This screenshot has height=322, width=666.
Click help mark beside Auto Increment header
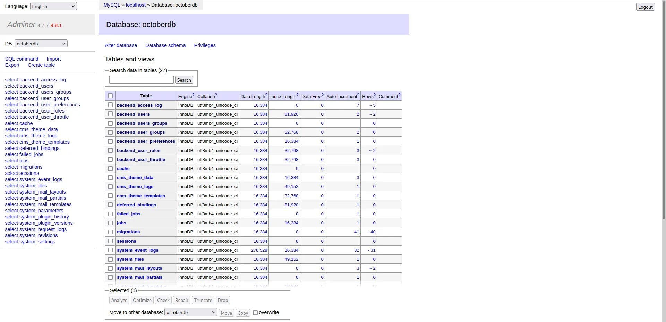click(358, 95)
